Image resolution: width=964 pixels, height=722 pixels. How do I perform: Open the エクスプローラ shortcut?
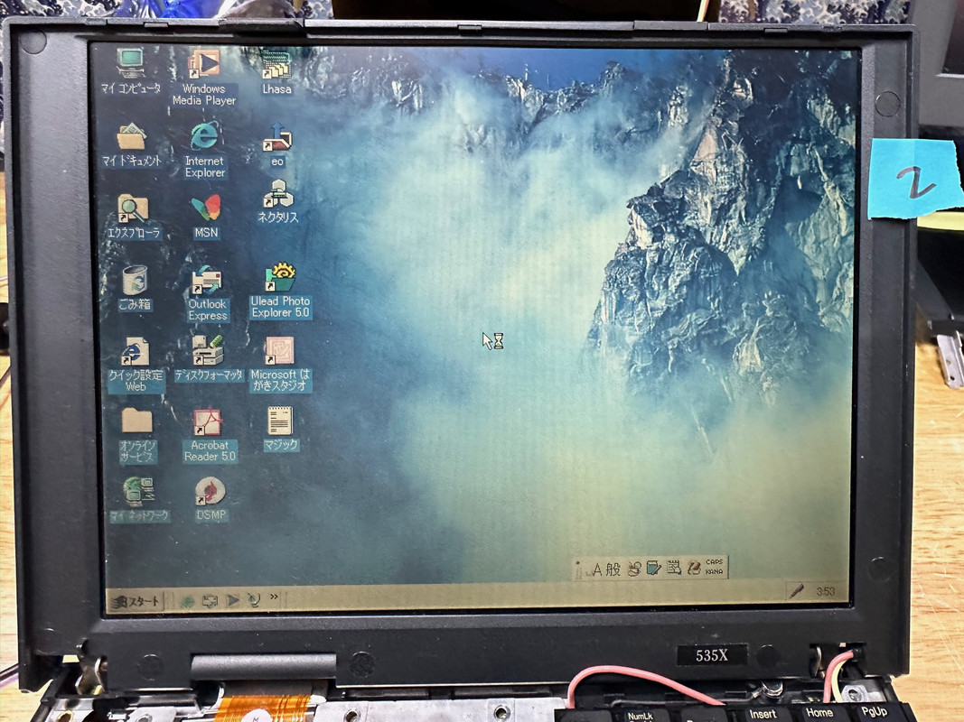click(133, 216)
